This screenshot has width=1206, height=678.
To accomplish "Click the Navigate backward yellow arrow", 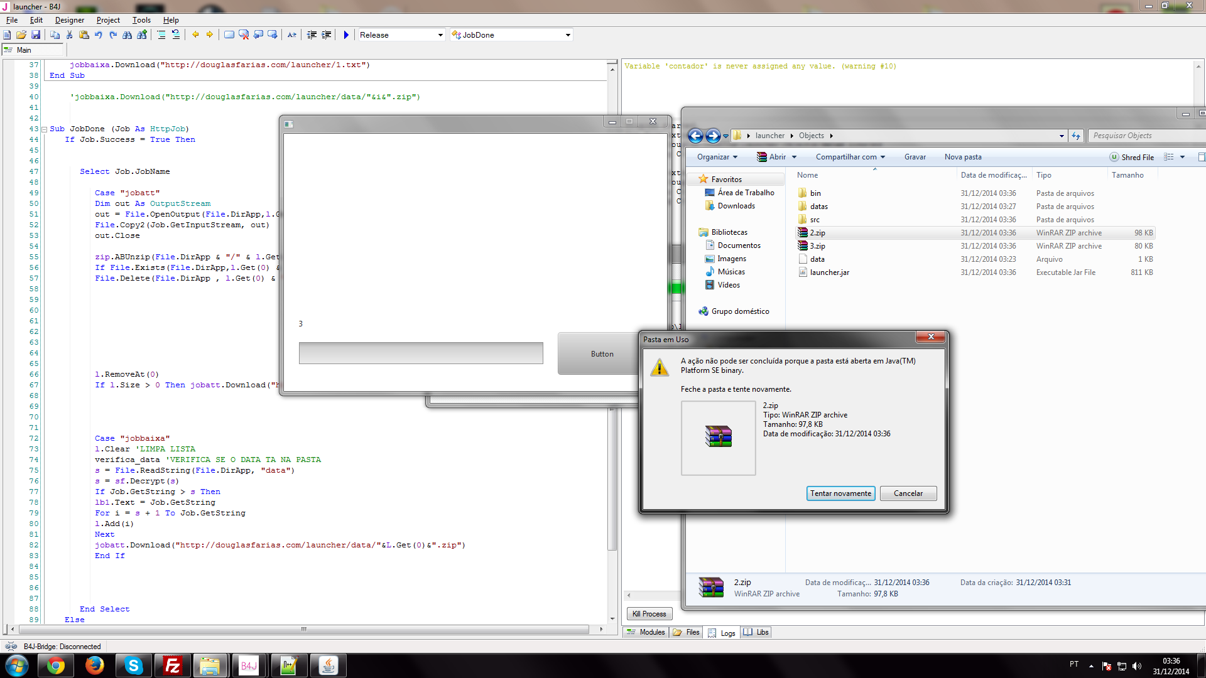I will [x=195, y=35].
